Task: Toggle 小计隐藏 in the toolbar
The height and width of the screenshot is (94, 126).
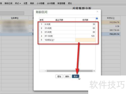Action: click(x=41, y=3)
